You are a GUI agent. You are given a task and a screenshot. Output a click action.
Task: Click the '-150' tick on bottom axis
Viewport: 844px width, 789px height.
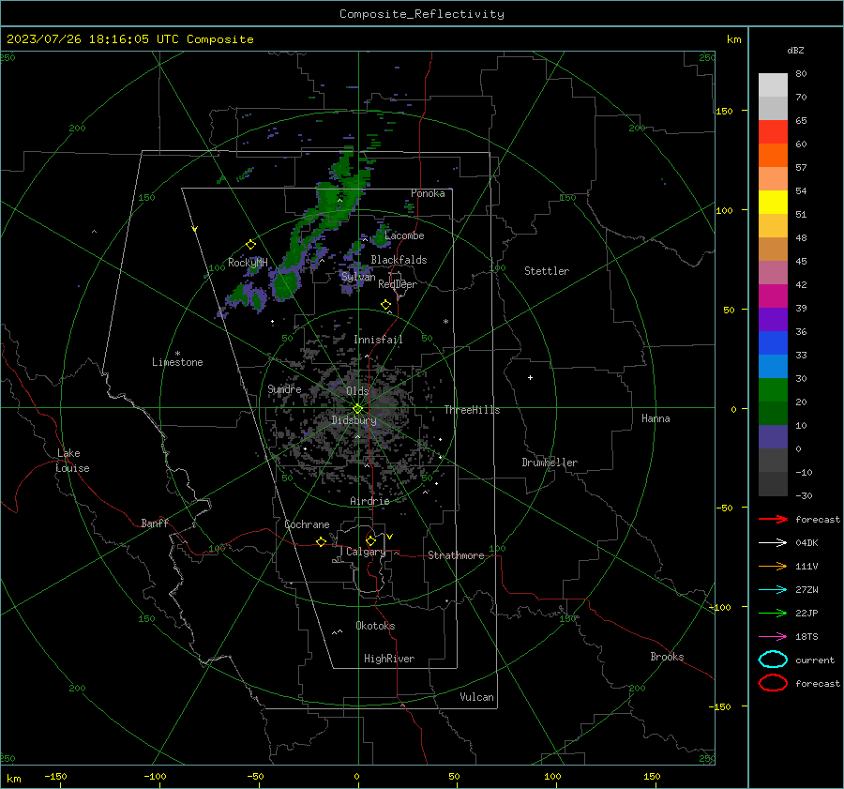pyautogui.click(x=55, y=776)
